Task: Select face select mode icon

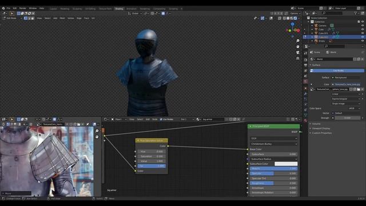Action: pyautogui.click(x=33, y=18)
